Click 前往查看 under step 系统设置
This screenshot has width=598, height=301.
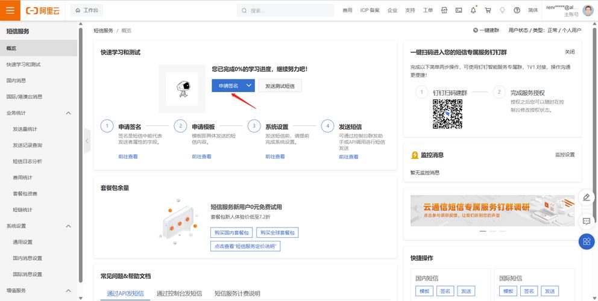coord(275,157)
